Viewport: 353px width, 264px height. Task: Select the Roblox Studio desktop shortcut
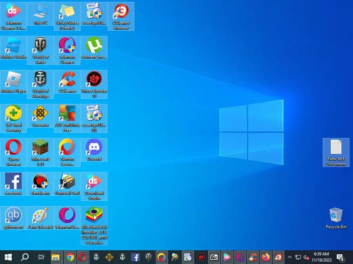(13, 48)
